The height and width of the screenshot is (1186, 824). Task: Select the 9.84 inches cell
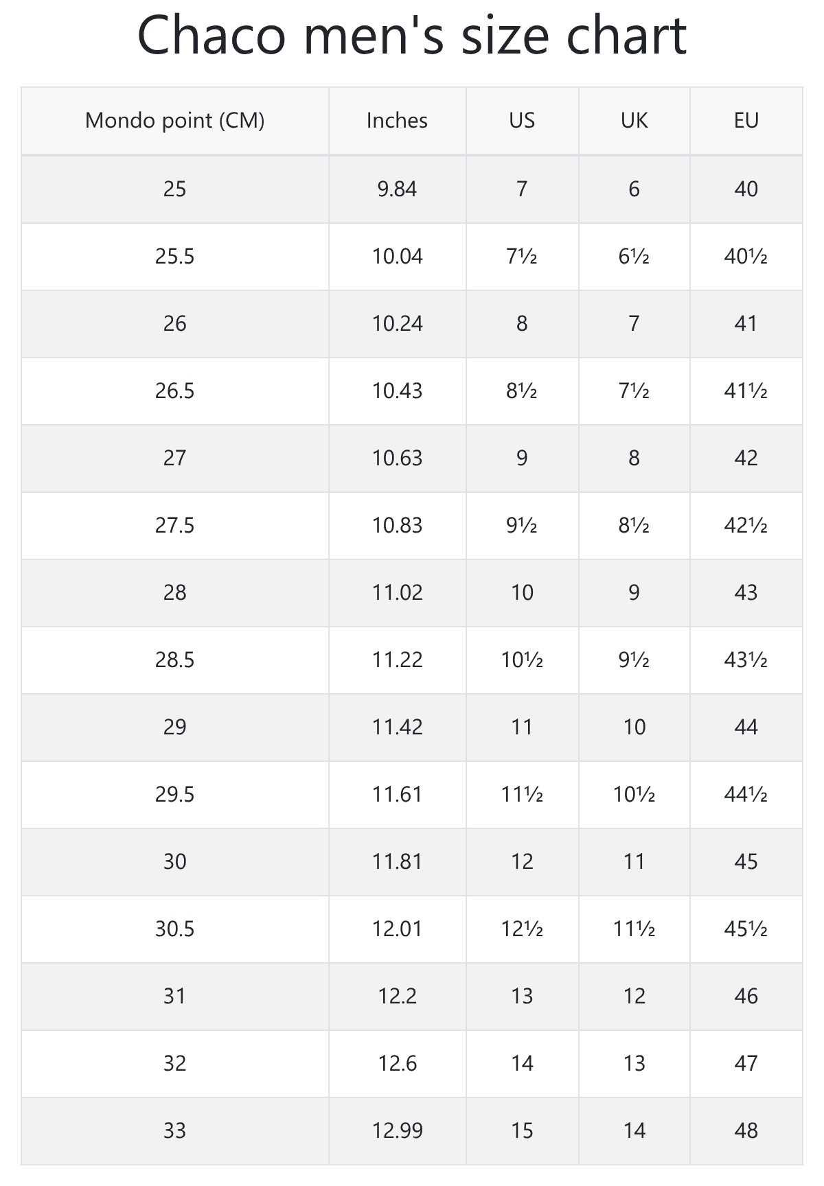[397, 189]
